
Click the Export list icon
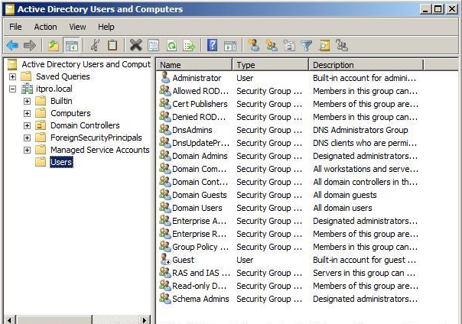[189, 46]
